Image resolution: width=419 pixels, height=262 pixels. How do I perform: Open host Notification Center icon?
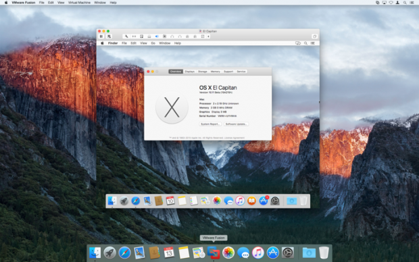412,3
